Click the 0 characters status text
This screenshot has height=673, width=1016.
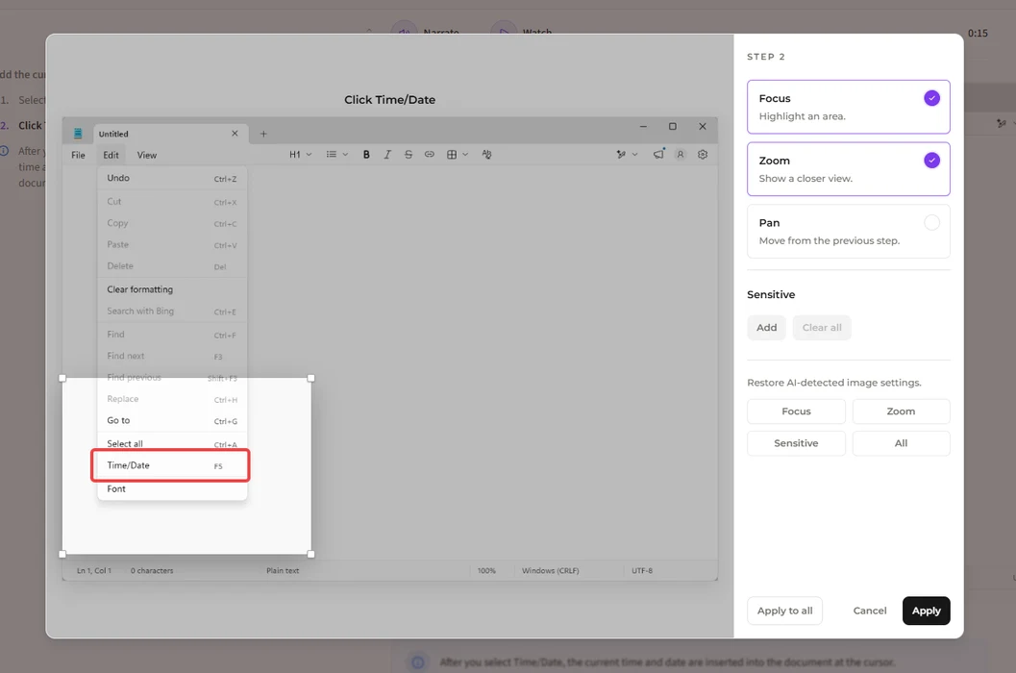[x=152, y=570]
